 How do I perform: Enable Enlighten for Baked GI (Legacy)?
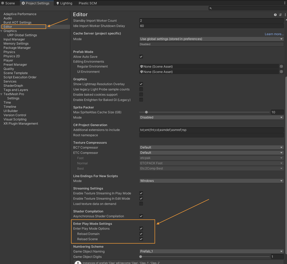point(141,100)
